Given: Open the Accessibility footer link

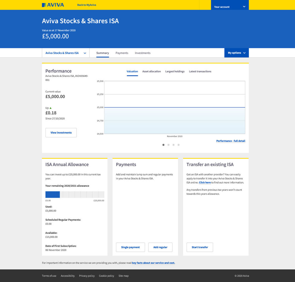Looking at the screenshot, I should [x=68, y=276].
